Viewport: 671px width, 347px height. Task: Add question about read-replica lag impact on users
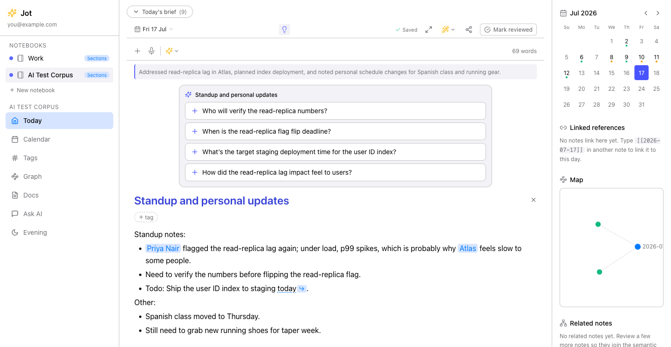(335, 172)
